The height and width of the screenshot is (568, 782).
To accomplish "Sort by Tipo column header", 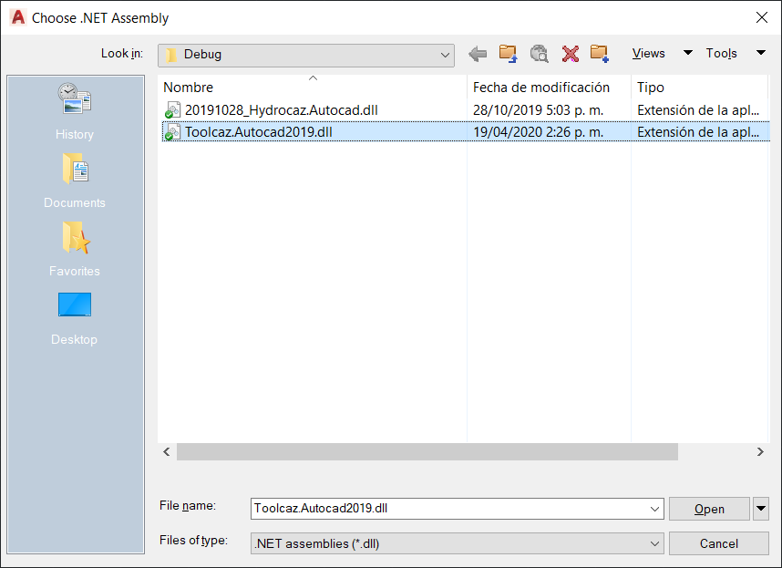I will (x=699, y=88).
